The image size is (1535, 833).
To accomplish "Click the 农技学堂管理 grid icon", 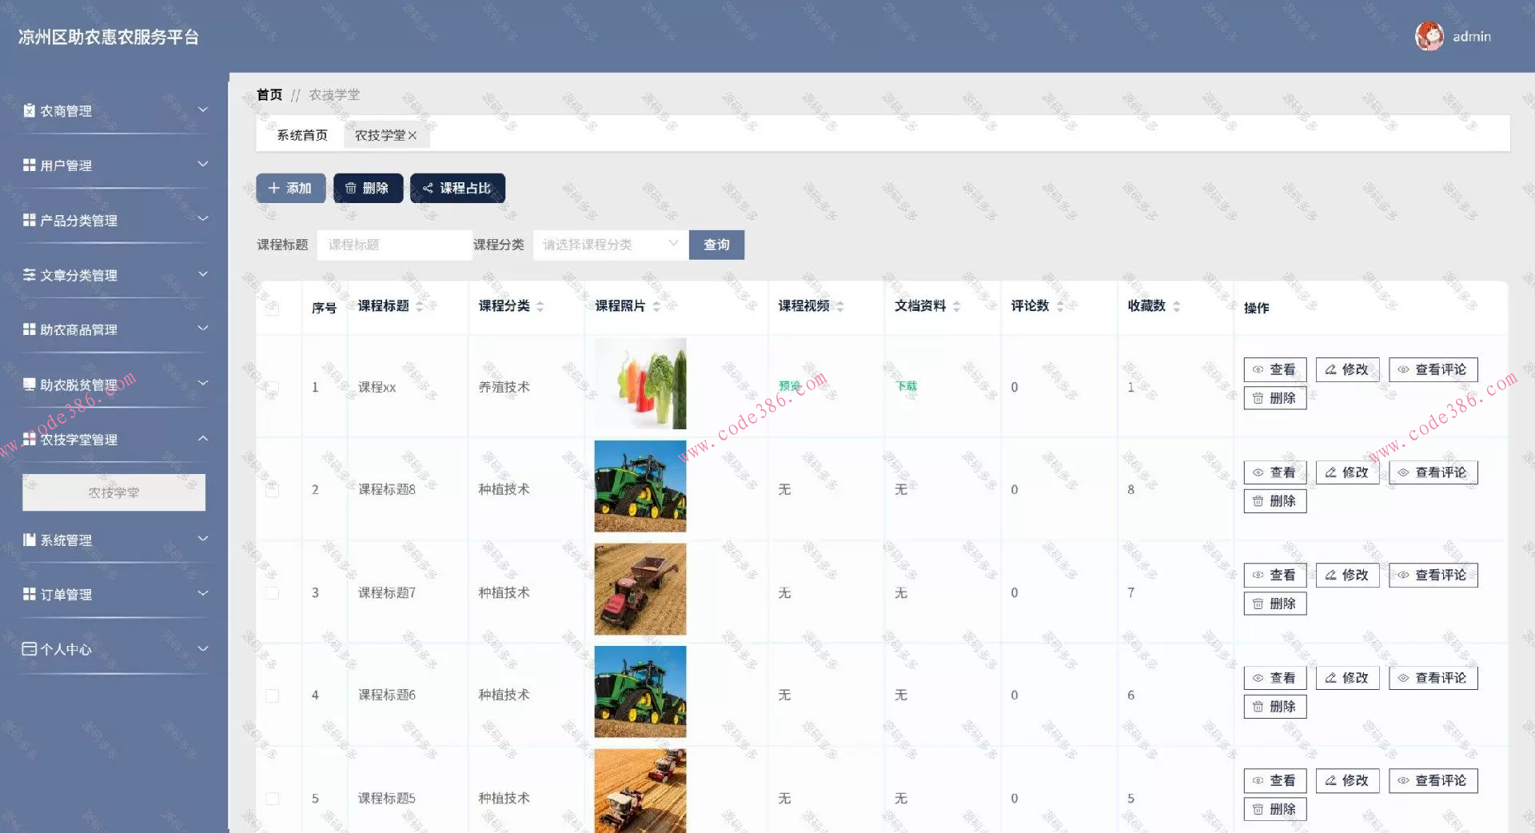I will (x=30, y=439).
